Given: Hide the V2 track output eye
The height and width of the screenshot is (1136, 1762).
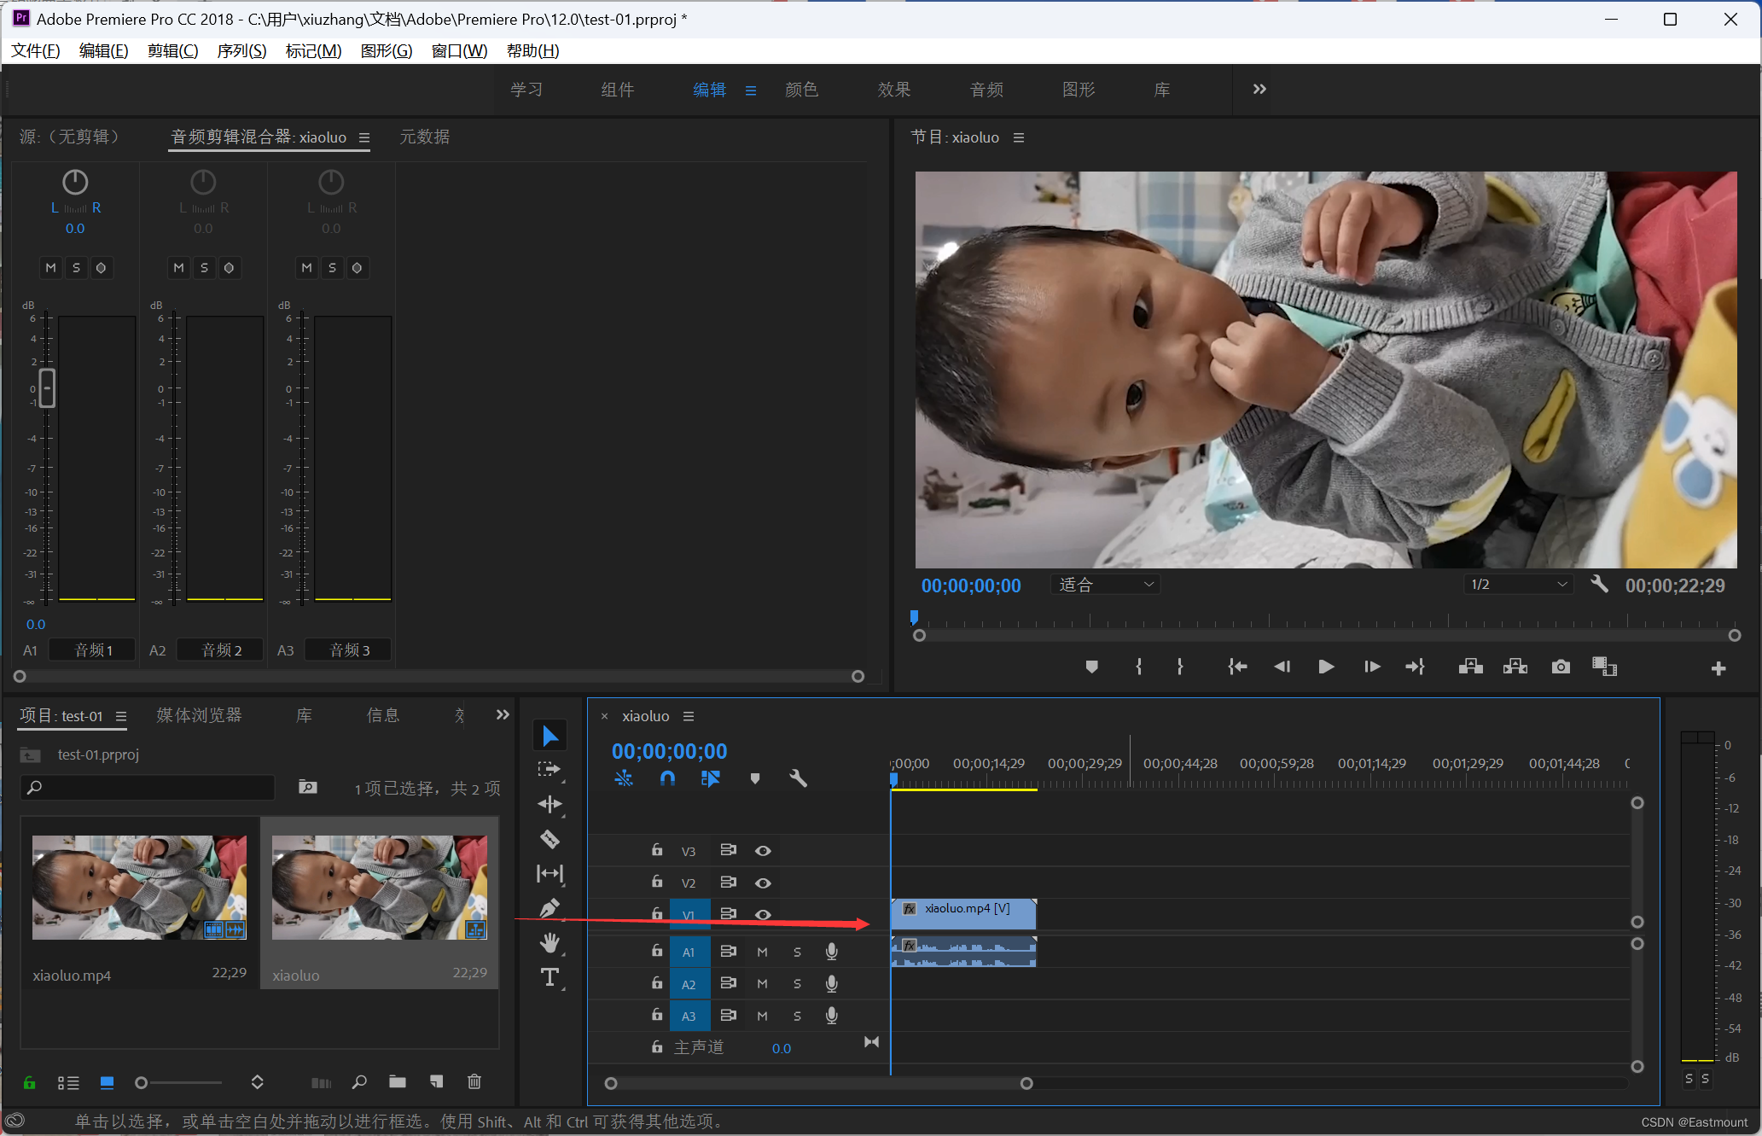Looking at the screenshot, I should [763, 883].
